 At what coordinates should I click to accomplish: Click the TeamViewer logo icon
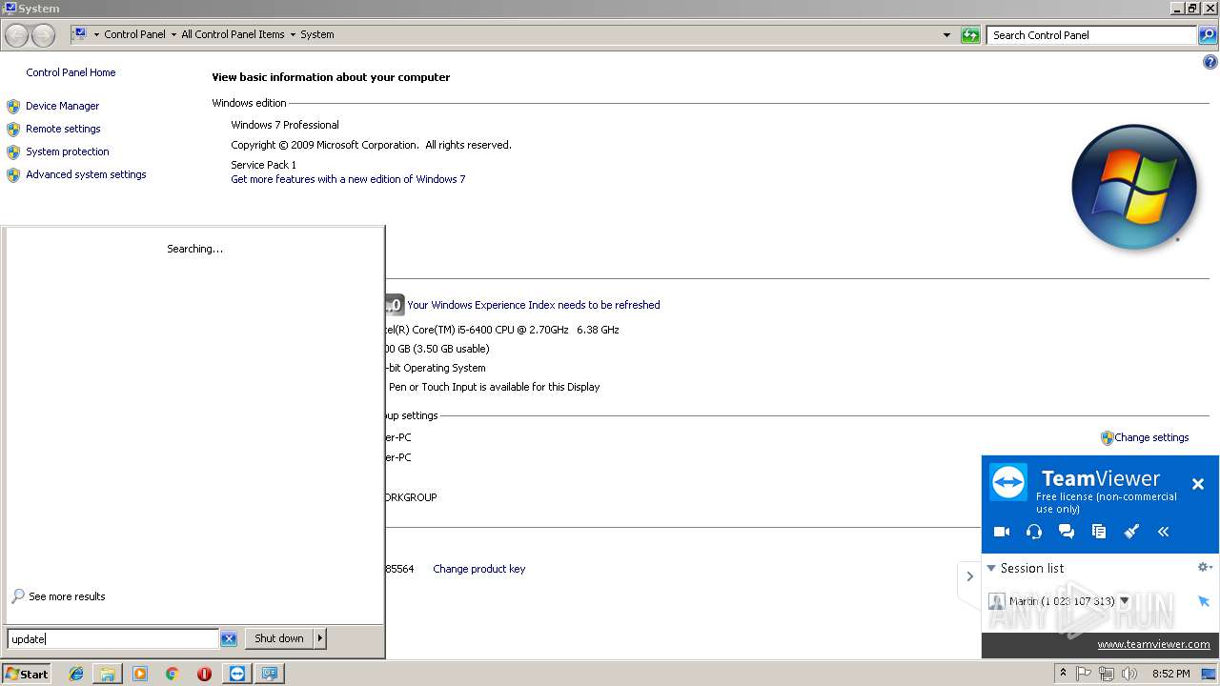point(1008,482)
